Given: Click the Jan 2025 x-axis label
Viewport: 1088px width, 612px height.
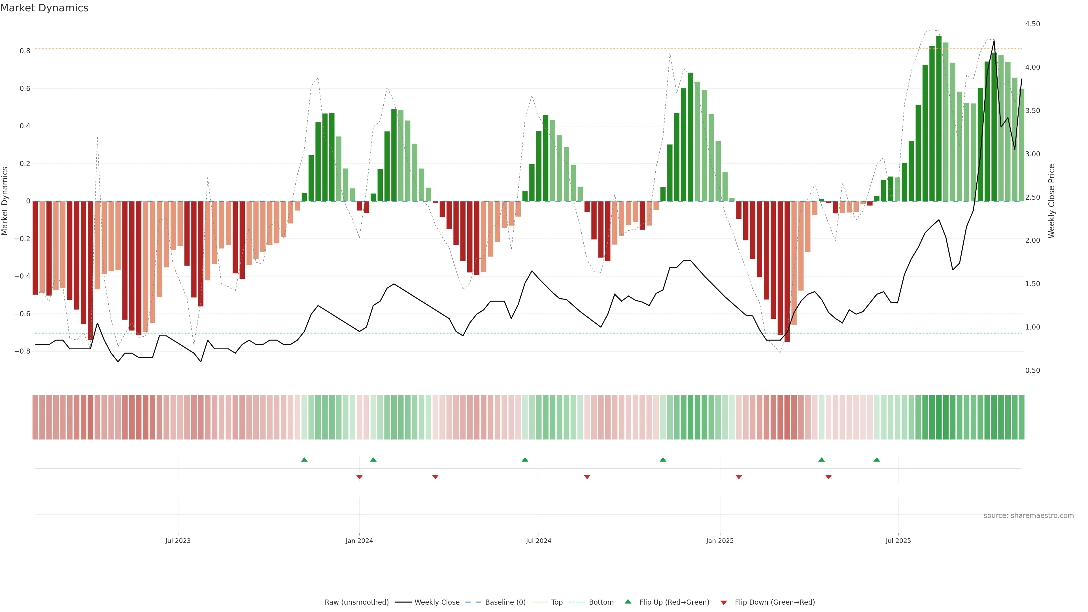Looking at the screenshot, I should 720,541.
